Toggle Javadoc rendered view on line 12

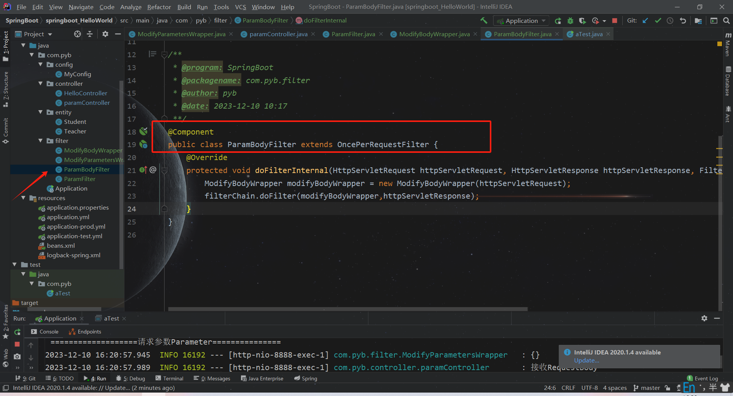tap(152, 54)
